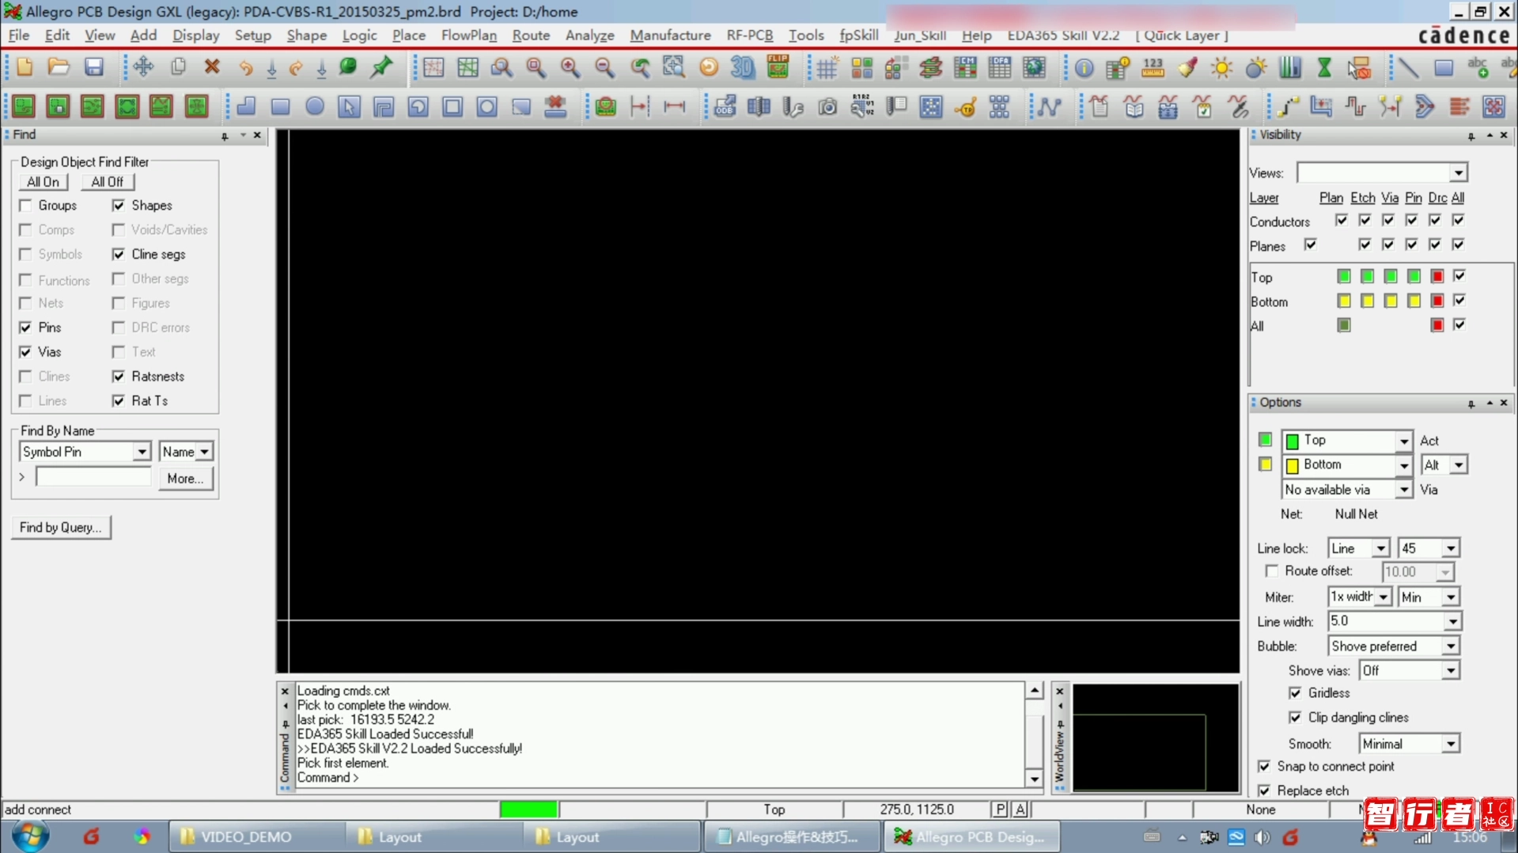
Task: Select the Add Line tool icon
Action: pyautogui.click(x=1409, y=67)
